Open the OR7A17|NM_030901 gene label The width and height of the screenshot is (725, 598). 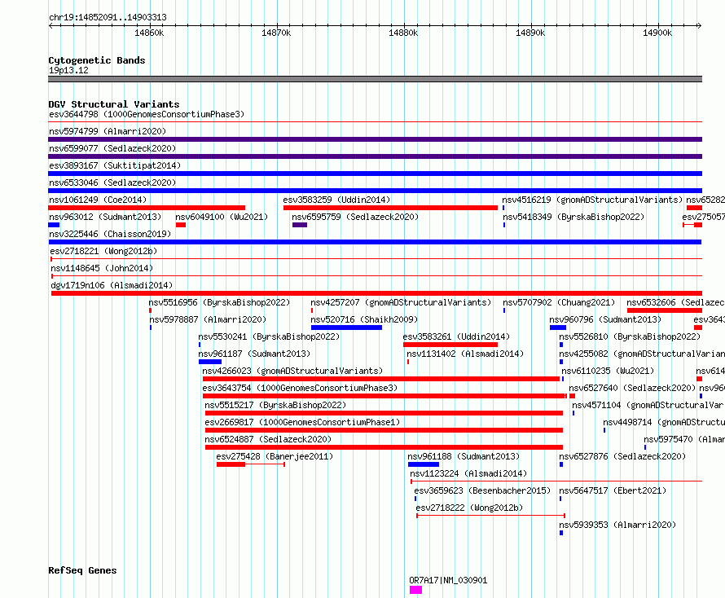tap(448, 580)
